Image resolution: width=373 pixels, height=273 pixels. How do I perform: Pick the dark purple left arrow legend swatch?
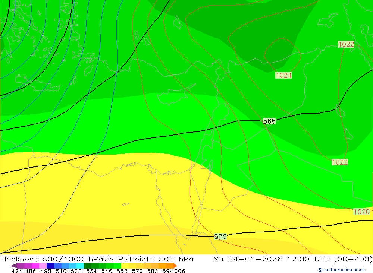tap(13, 266)
